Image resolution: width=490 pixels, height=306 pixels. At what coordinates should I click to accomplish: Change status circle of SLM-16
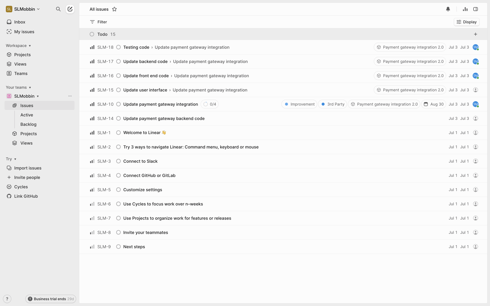118,76
